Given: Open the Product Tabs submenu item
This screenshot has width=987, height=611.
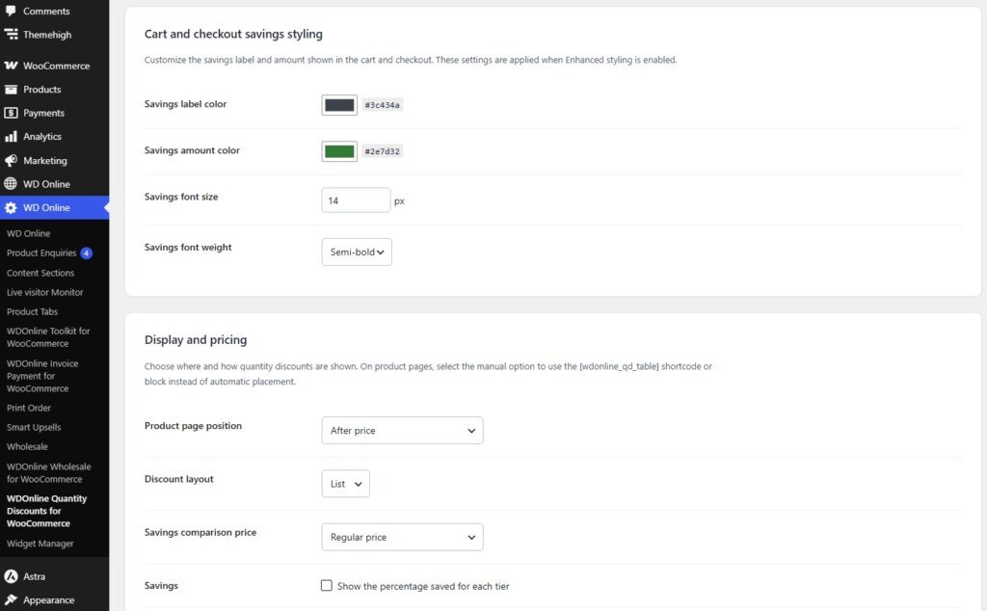Looking at the screenshot, I should [x=32, y=311].
